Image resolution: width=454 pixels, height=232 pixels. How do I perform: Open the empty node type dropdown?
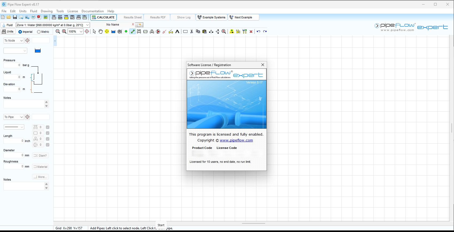coord(15,51)
